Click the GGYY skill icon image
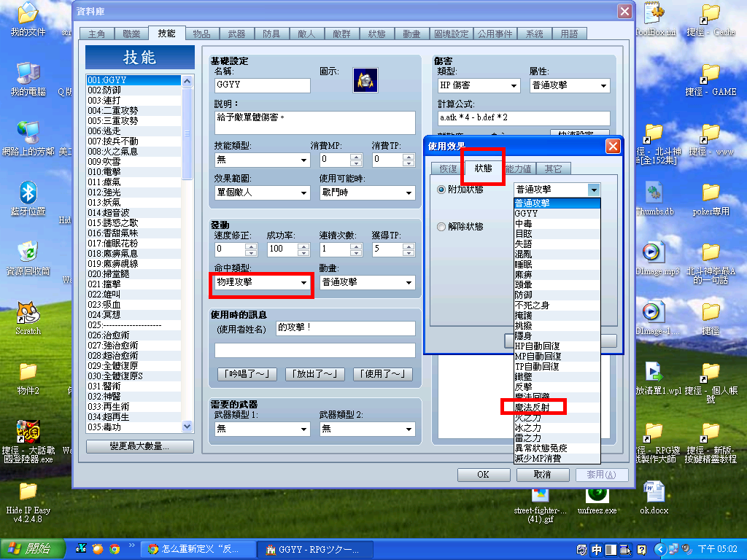Screen dimensions: 747x560 click(365, 80)
